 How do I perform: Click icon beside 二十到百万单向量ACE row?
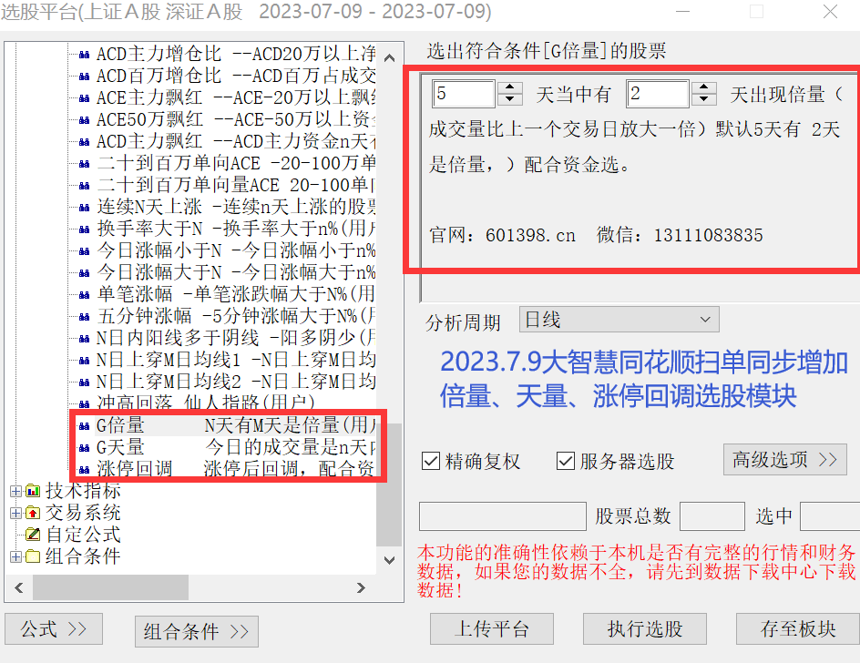85,186
